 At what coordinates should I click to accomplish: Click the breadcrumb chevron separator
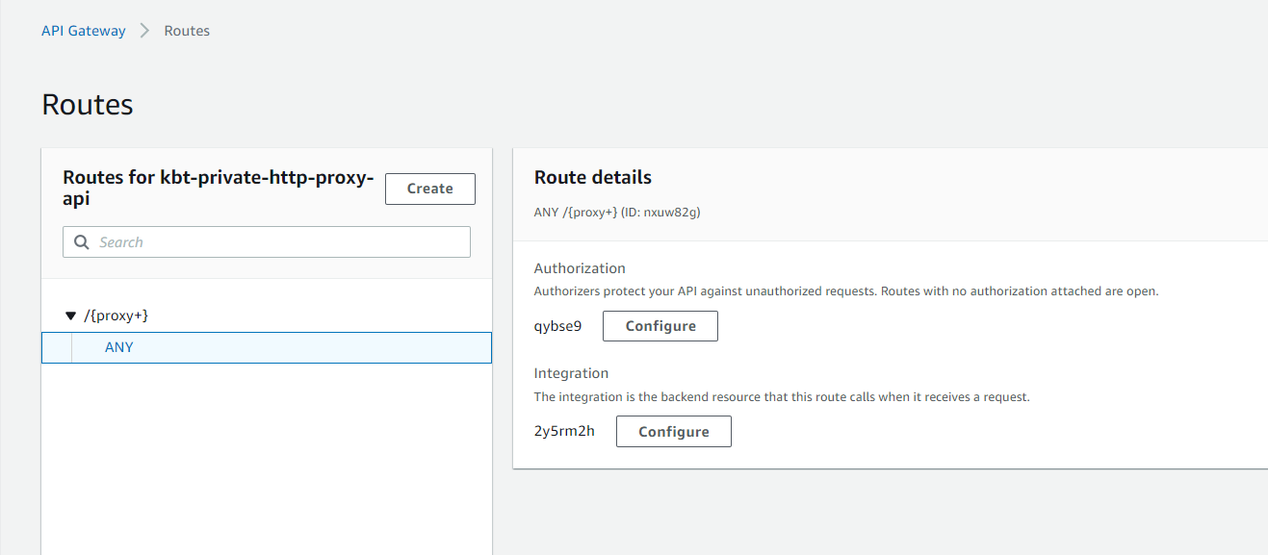[x=145, y=31]
